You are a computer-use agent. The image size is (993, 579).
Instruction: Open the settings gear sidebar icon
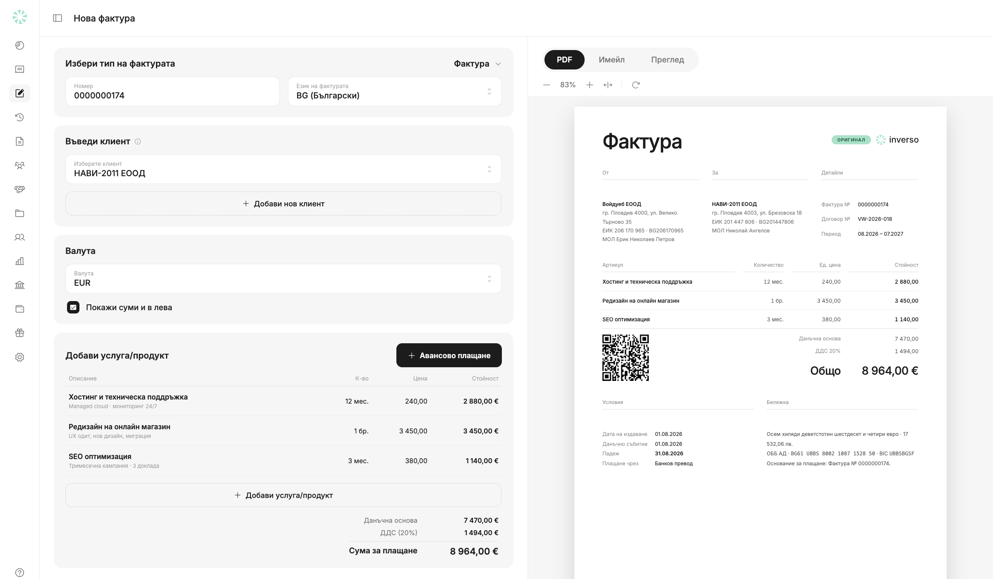click(19, 357)
